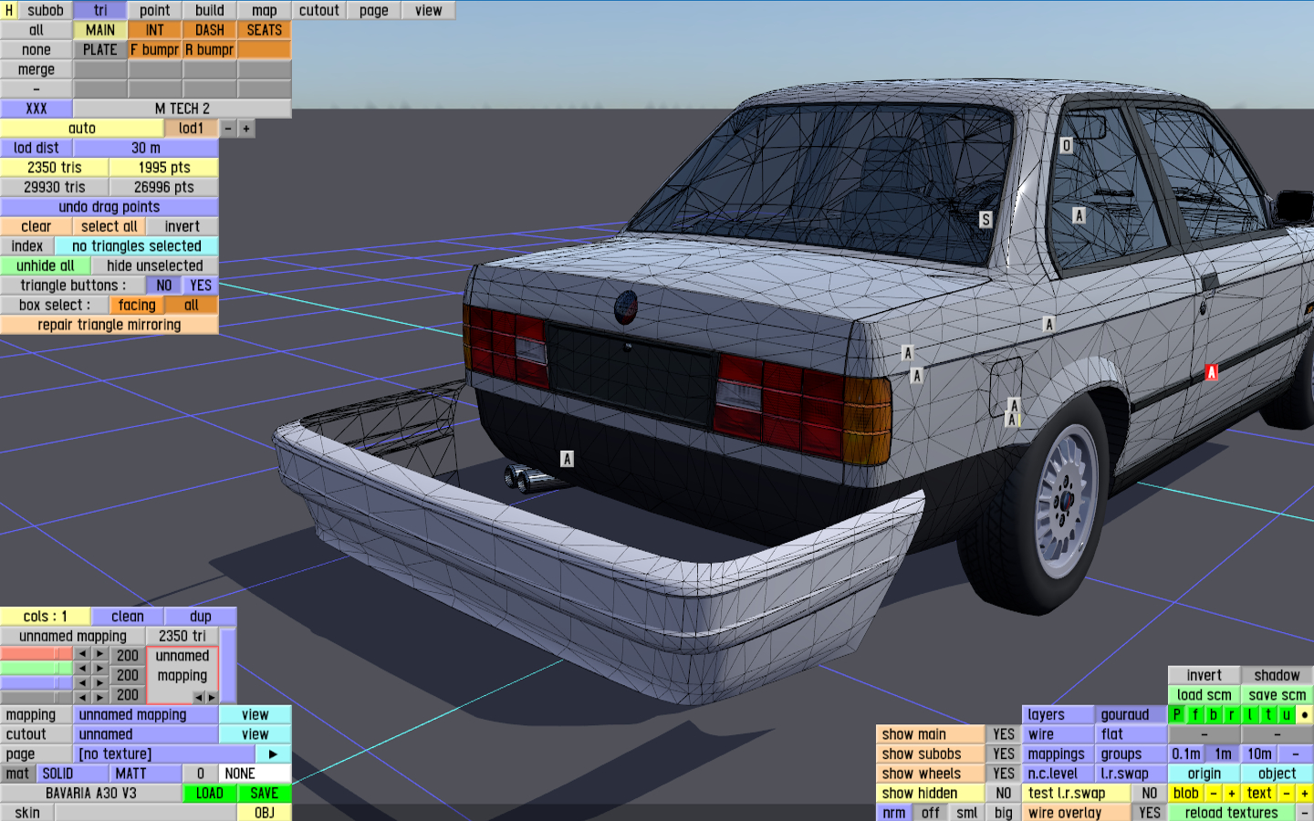
Task: Open the unnamed mapping selector in the mapping row
Action: 146,715
